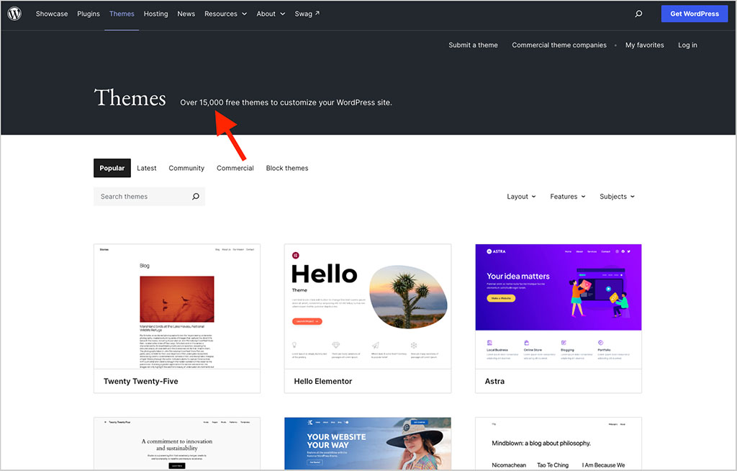Screen dimensions: 737x471
Task: Click the Hello Elementor theme title
Action: point(323,381)
